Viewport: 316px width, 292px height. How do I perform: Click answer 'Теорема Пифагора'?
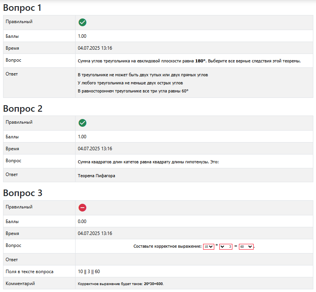96,176
